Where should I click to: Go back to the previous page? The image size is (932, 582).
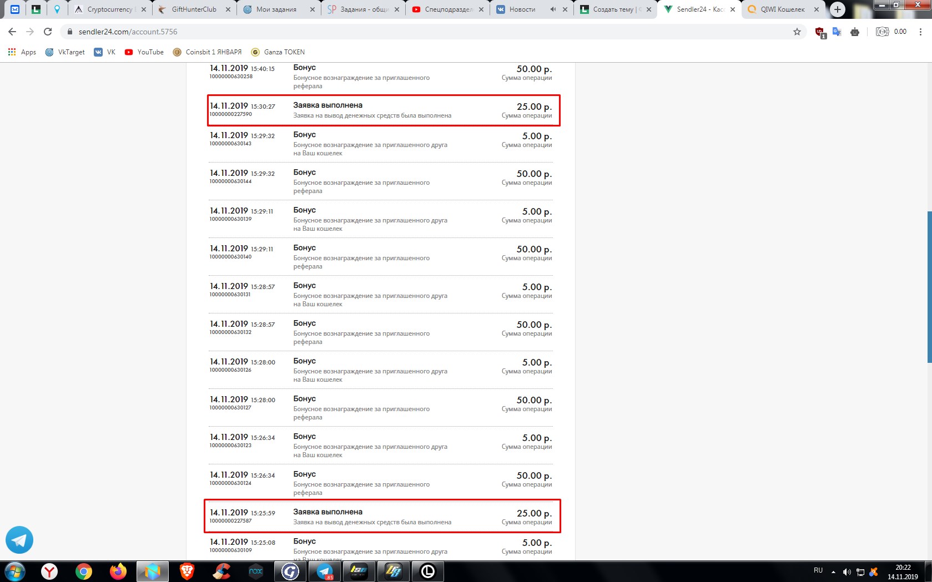(x=12, y=32)
